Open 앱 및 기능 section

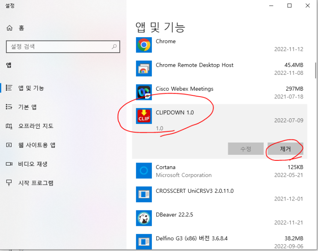click(31, 88)
